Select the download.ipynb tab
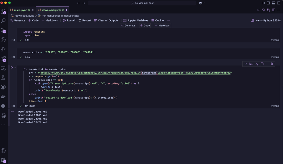This screenshot has width=283, height=164. click(51, 10)
